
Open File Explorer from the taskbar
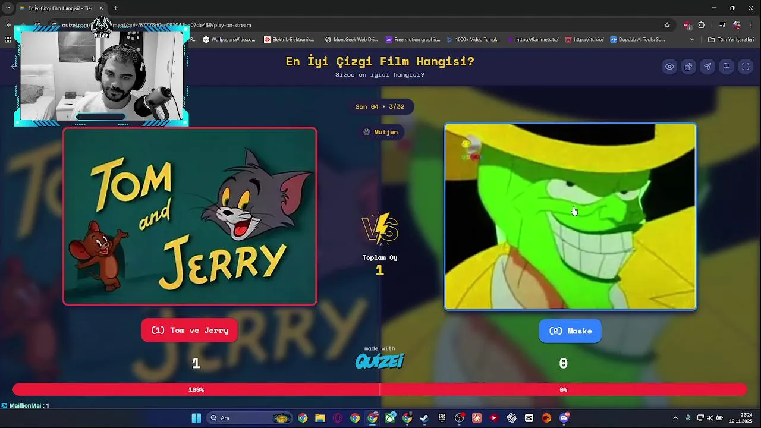[320, 418]
